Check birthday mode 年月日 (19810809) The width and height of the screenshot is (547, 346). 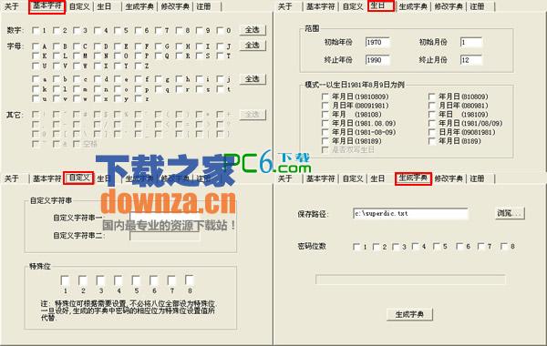tap(325, 97)
